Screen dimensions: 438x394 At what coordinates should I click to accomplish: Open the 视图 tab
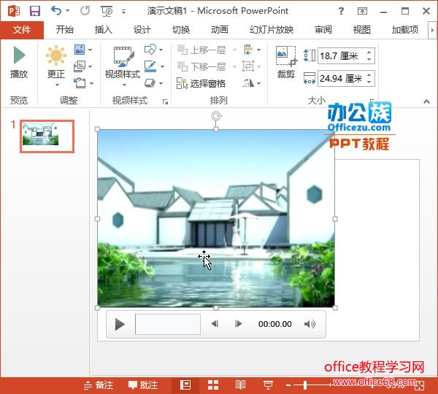pos(362,30)
